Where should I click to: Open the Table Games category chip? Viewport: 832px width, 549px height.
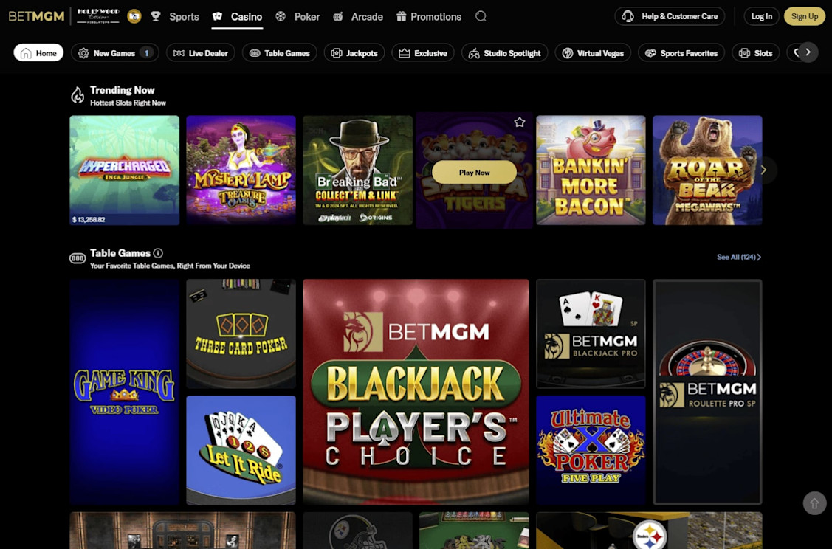280,53
